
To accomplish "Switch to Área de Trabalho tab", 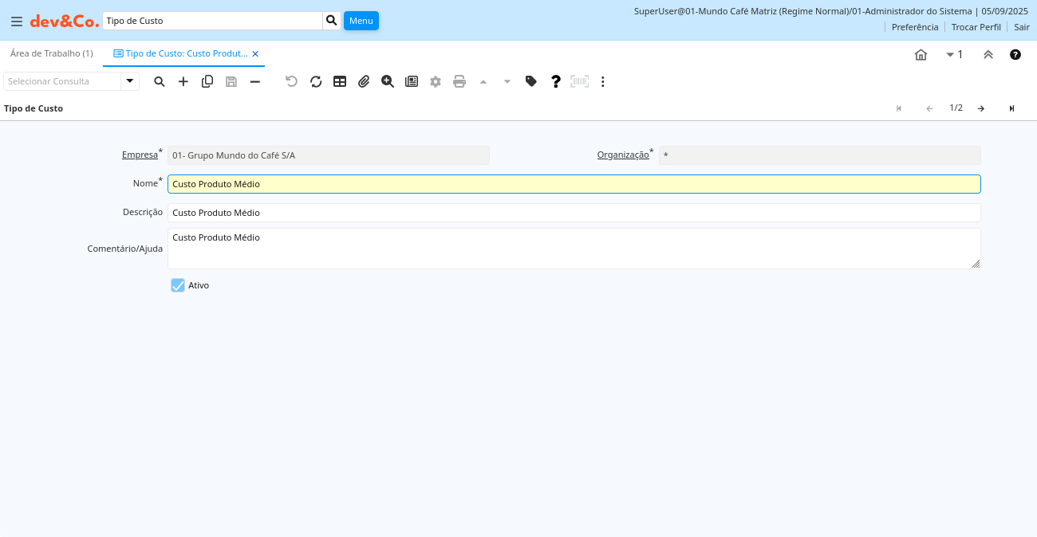I will point(52,53).
